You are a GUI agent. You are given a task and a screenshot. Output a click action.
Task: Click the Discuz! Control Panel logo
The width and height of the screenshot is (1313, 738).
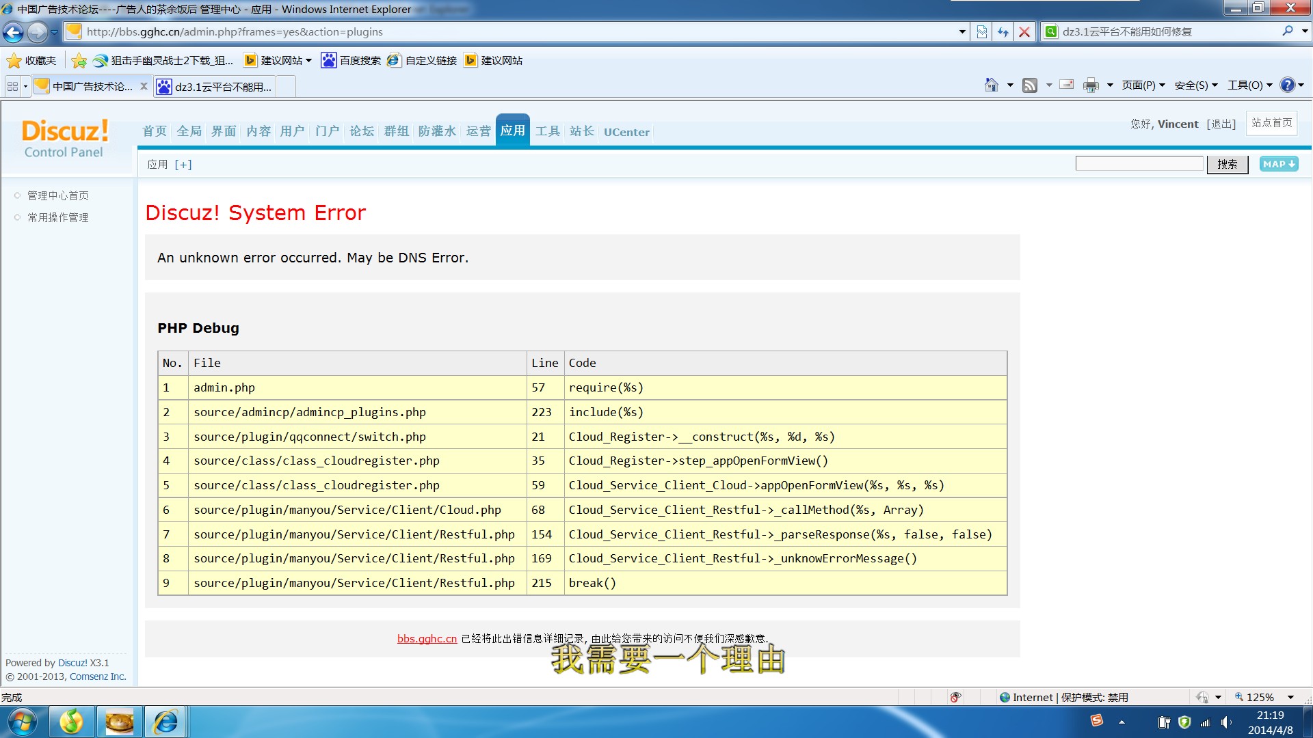click(x=64, y=139)
